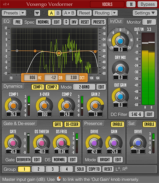
Task: Click the top toolbar Reset button
Action: (x=84, y=13)
